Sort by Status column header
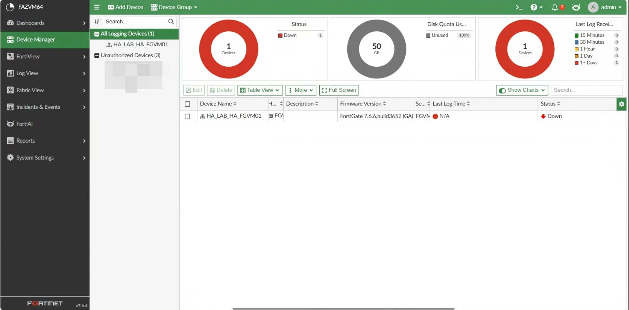Image resolution: width=629 pixels, height=310 pixels. point(577,104)
